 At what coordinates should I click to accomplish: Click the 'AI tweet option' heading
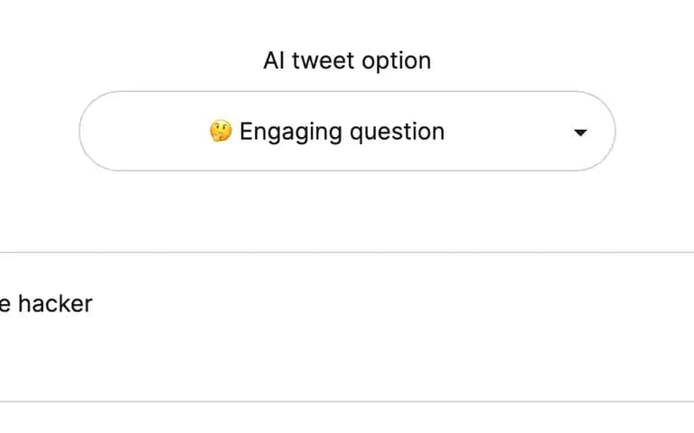pyautogui.click(x=347, y=60)
